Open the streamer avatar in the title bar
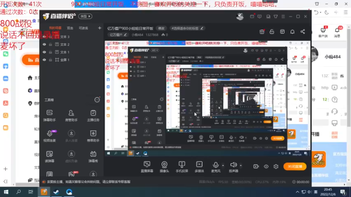Viewport: 351px width, 197px height. [240, 17]
